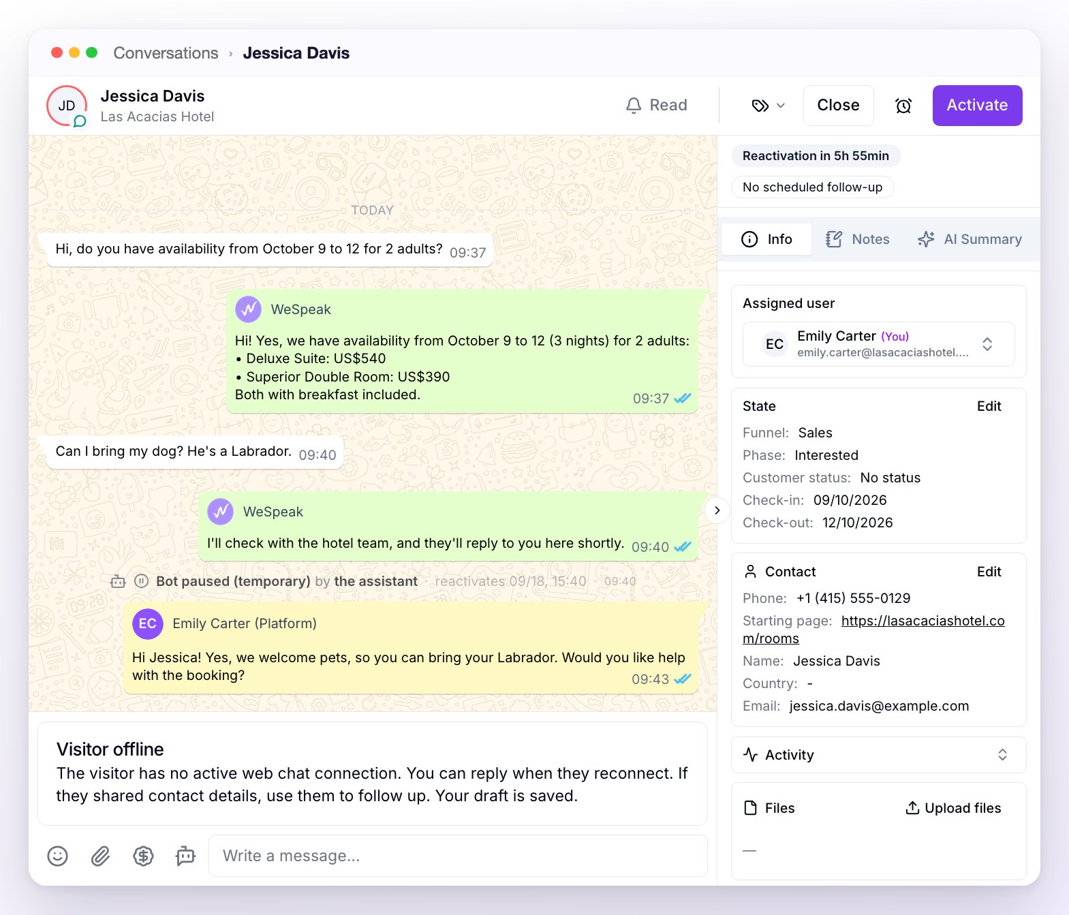Click the phone number +1 (415) 555-0129

[853, 598]
